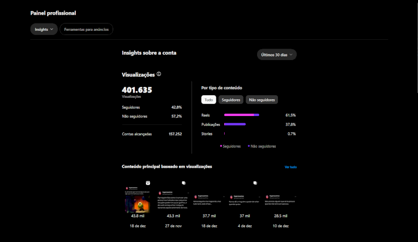Filter content by Não seguidores
The width and height of the screenshot is (418, 242).
tap(262, 99)
